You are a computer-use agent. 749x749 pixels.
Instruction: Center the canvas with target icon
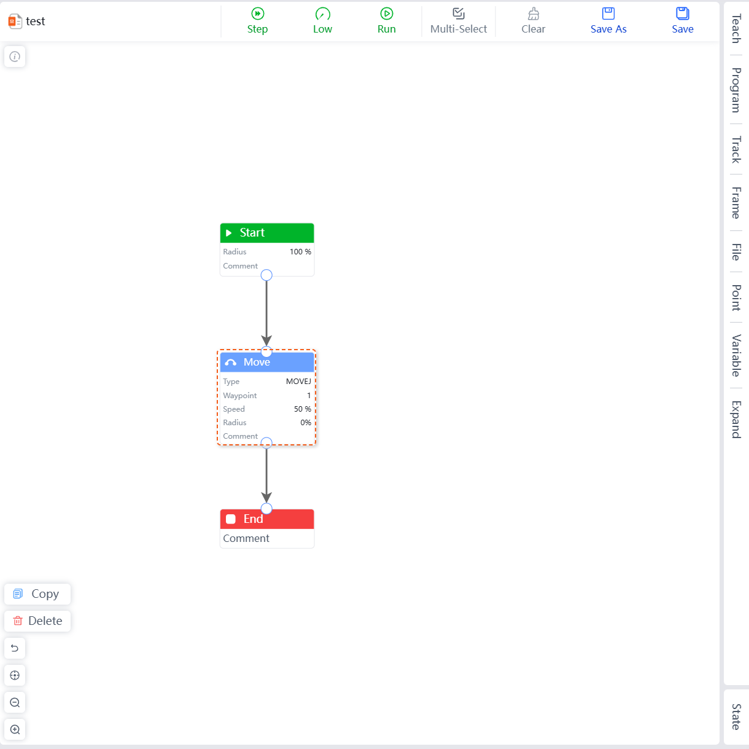pyautogui.click(x=15, y=675)
